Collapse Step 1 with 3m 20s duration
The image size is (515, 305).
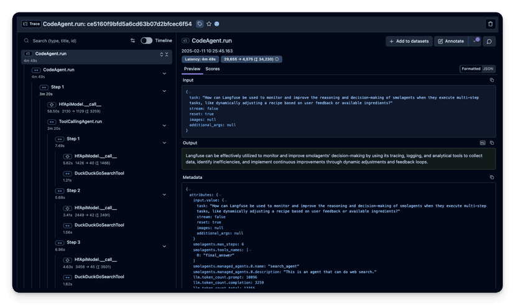164,91
